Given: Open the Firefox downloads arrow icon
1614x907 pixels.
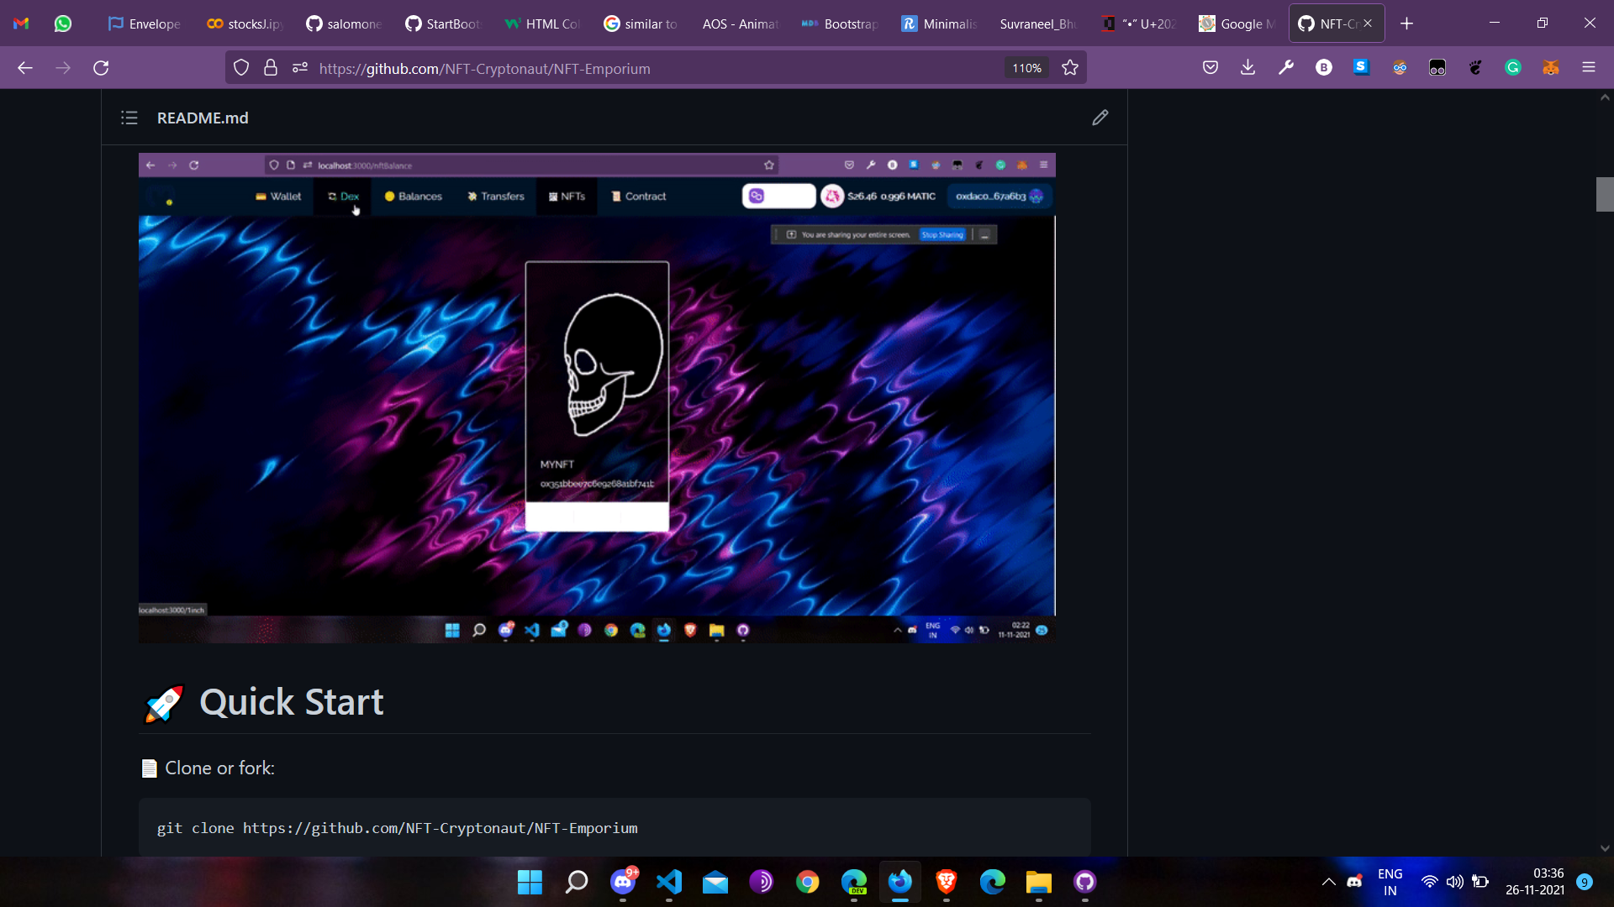Looking at the screenshot, I should [1247, 68].
